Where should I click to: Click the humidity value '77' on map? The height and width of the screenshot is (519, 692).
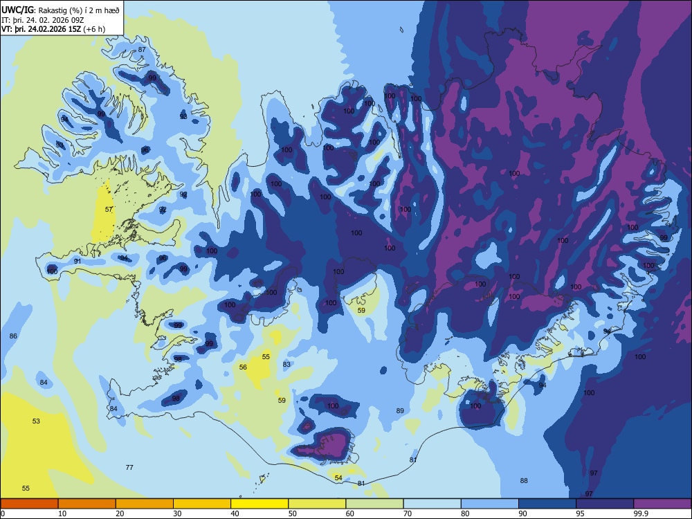[129, 467]
